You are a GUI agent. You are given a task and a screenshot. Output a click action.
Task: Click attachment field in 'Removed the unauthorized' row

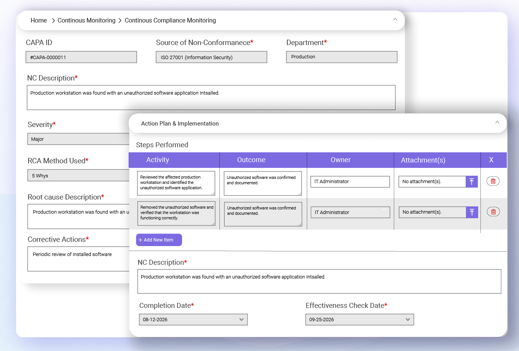(x=432, y=212)
